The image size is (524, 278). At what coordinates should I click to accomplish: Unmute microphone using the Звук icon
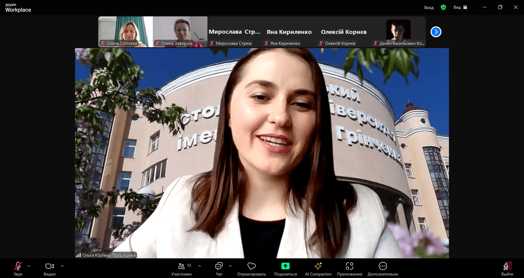(x=18, y=266)
